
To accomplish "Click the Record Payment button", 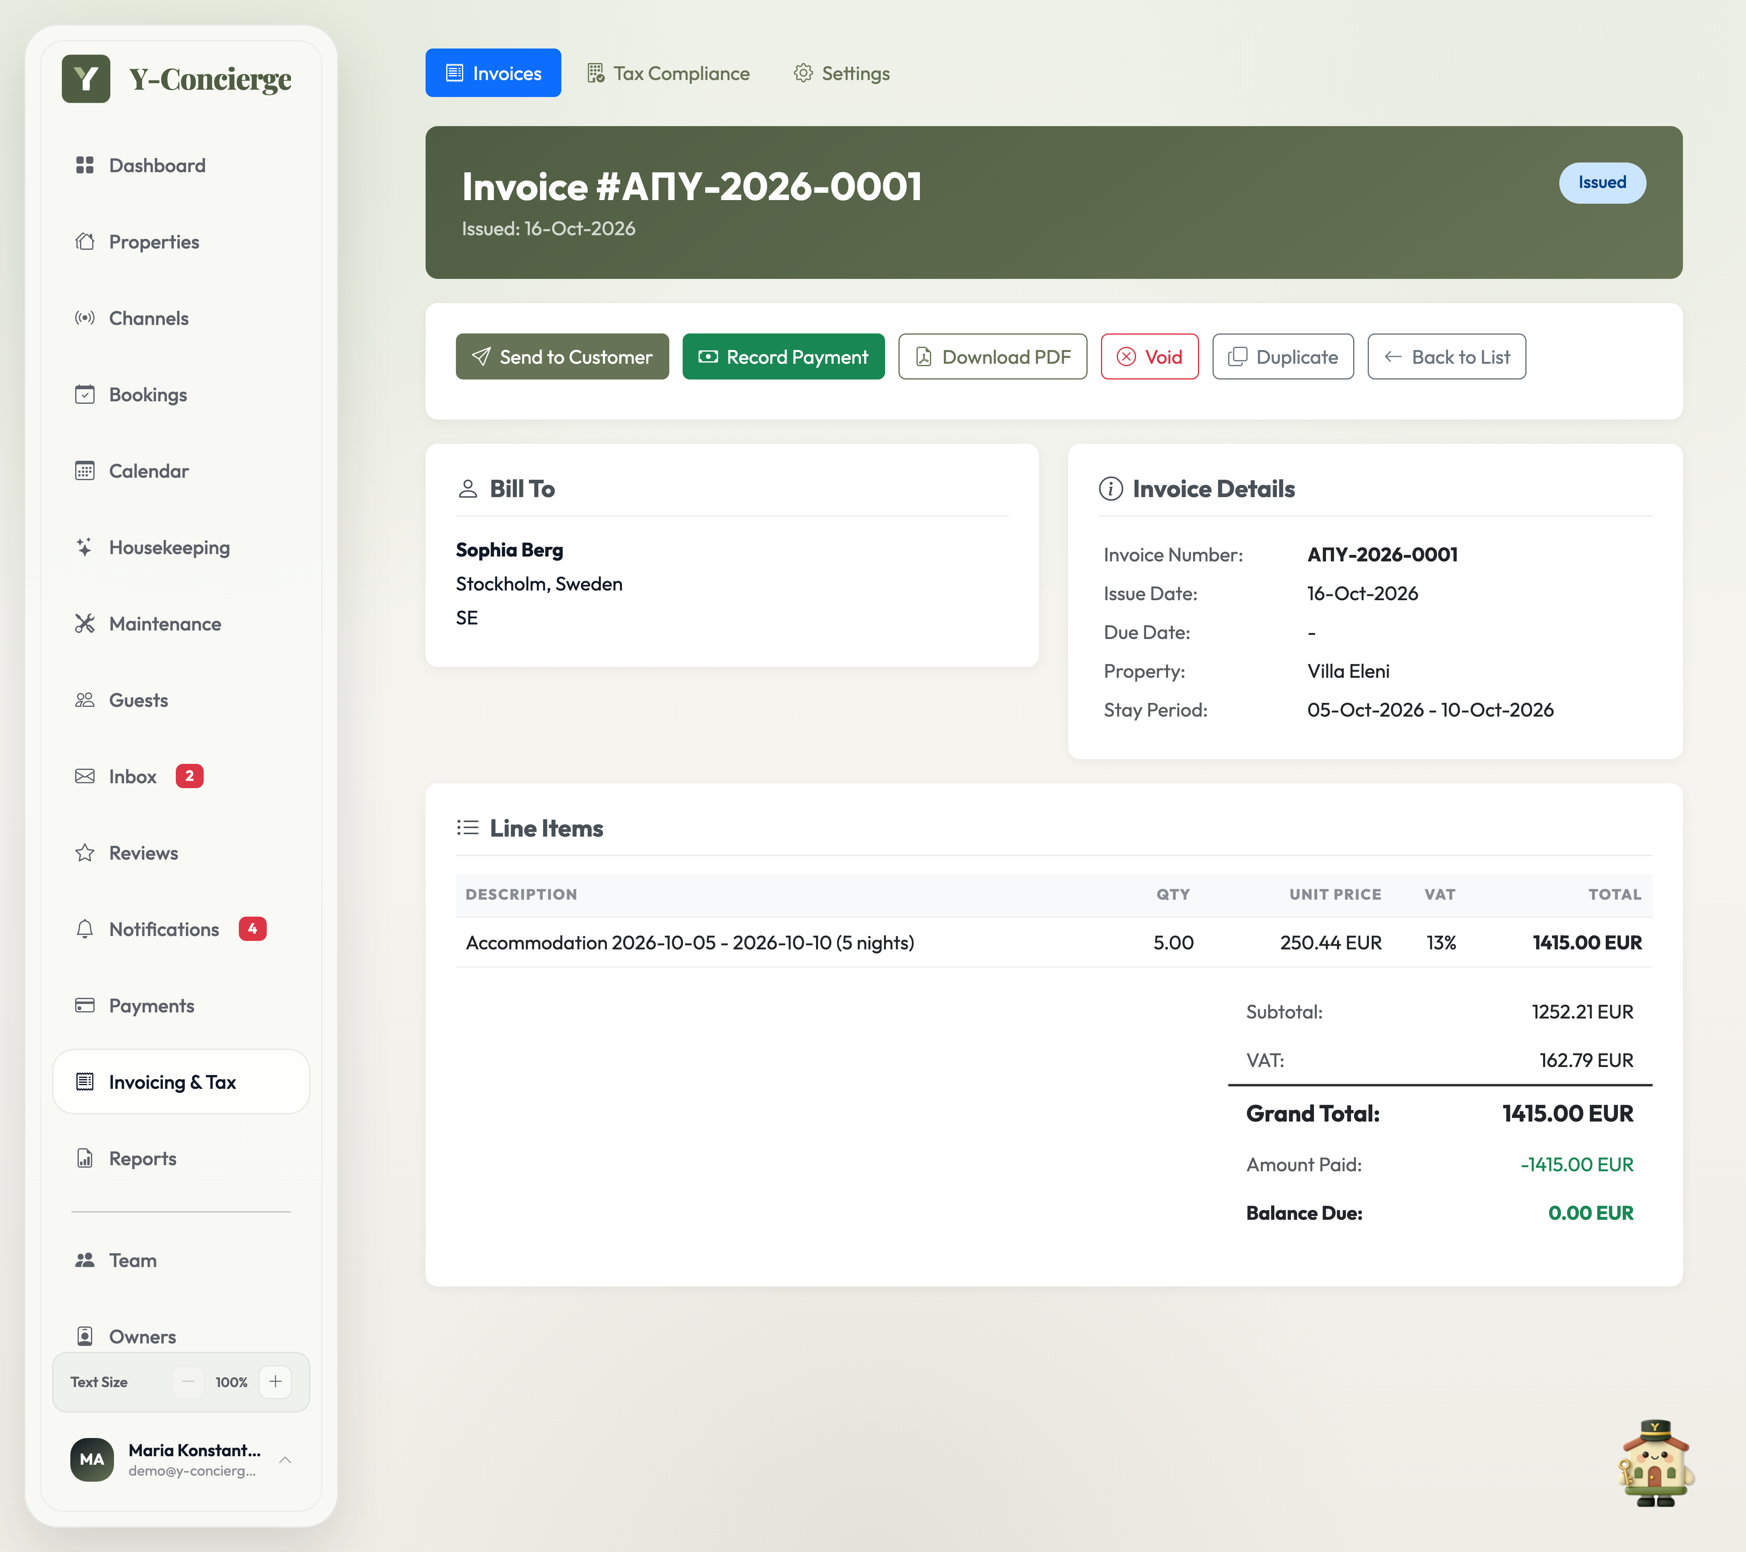I will tap(783, 357).
